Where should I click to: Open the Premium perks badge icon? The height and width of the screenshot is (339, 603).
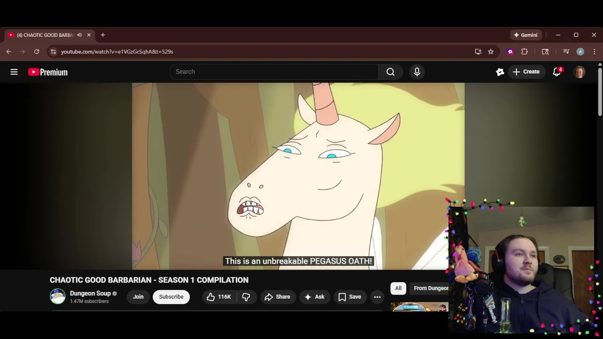(x=500, y=72)
